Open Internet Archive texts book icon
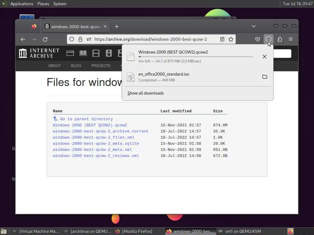Screen dimensions: 314x235 (83, 53)
